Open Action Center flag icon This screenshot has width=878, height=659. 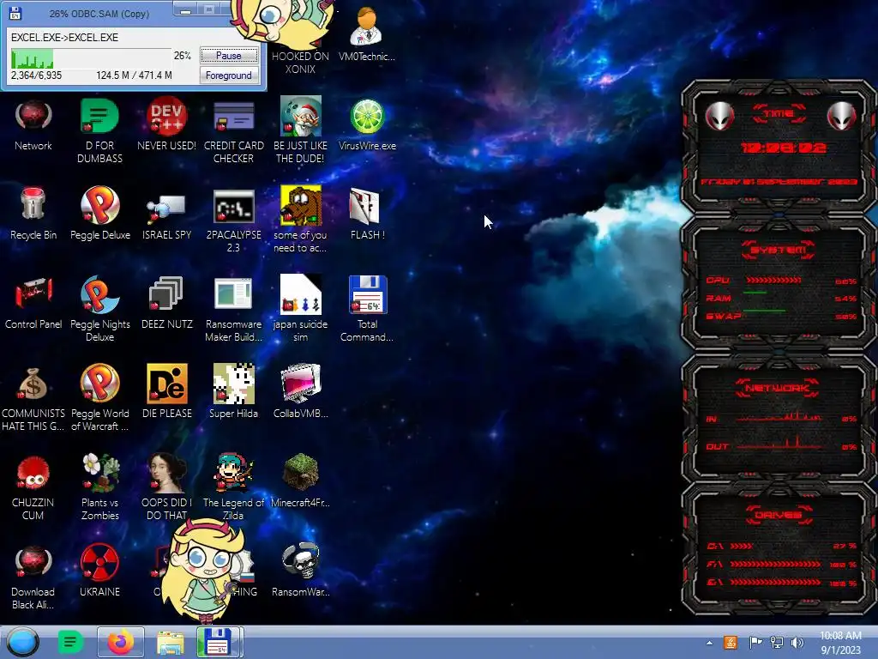click(x=755, y=642)
